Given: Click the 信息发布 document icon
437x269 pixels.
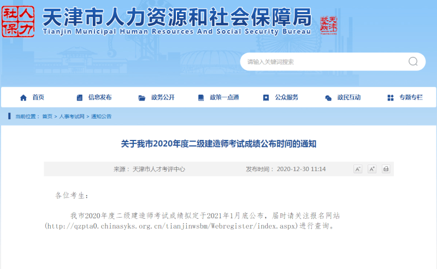Looking at the screenshot, I should click(x=80, y=98).
